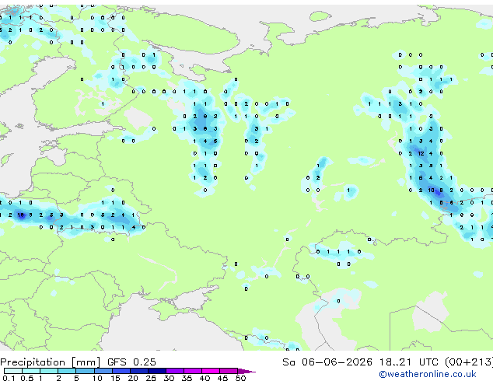Click the '15' legend scale label
The height and width of the screenshot is (381, 493).
point(115,378)
